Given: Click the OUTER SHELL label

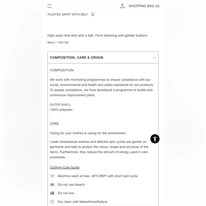Looking at the screenshot, I should [60, 104].
